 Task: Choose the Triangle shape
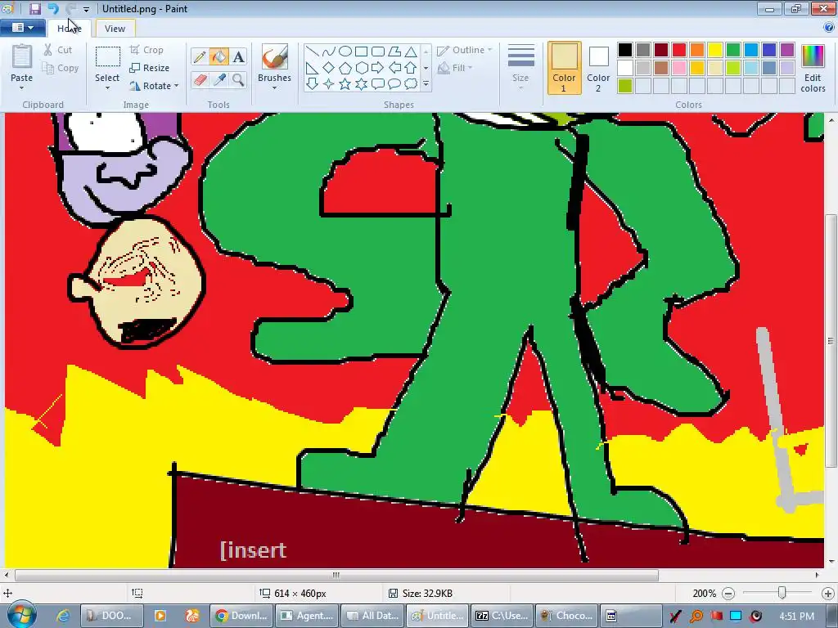coord(411,52)
